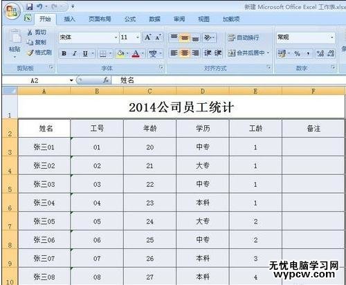Select cell containing 张三04

44,203
